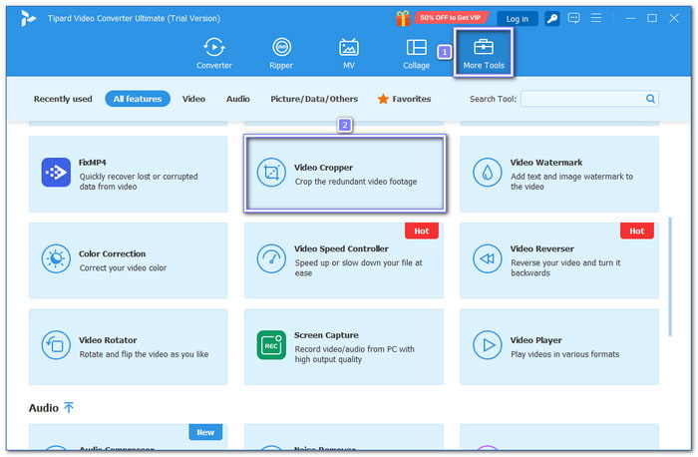Click the Video Cropper title
This screenshot has height=457, width=698.
tap(324, 168)
